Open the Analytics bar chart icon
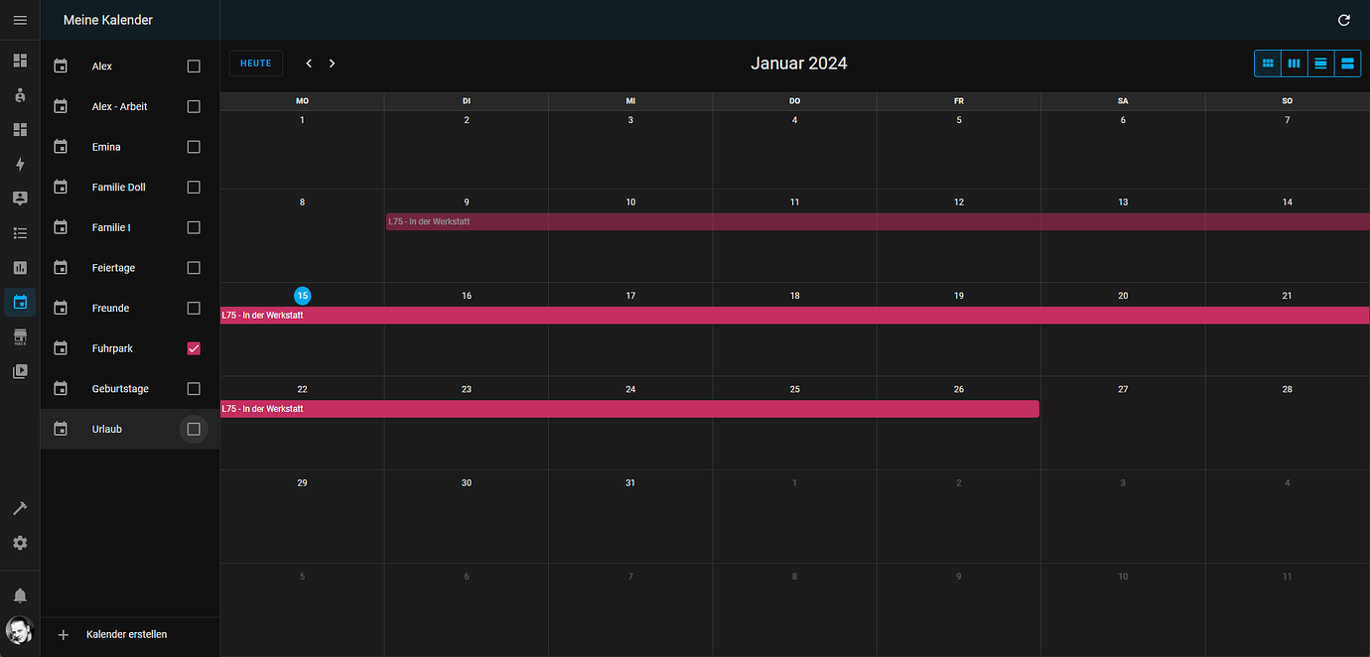 20,267
